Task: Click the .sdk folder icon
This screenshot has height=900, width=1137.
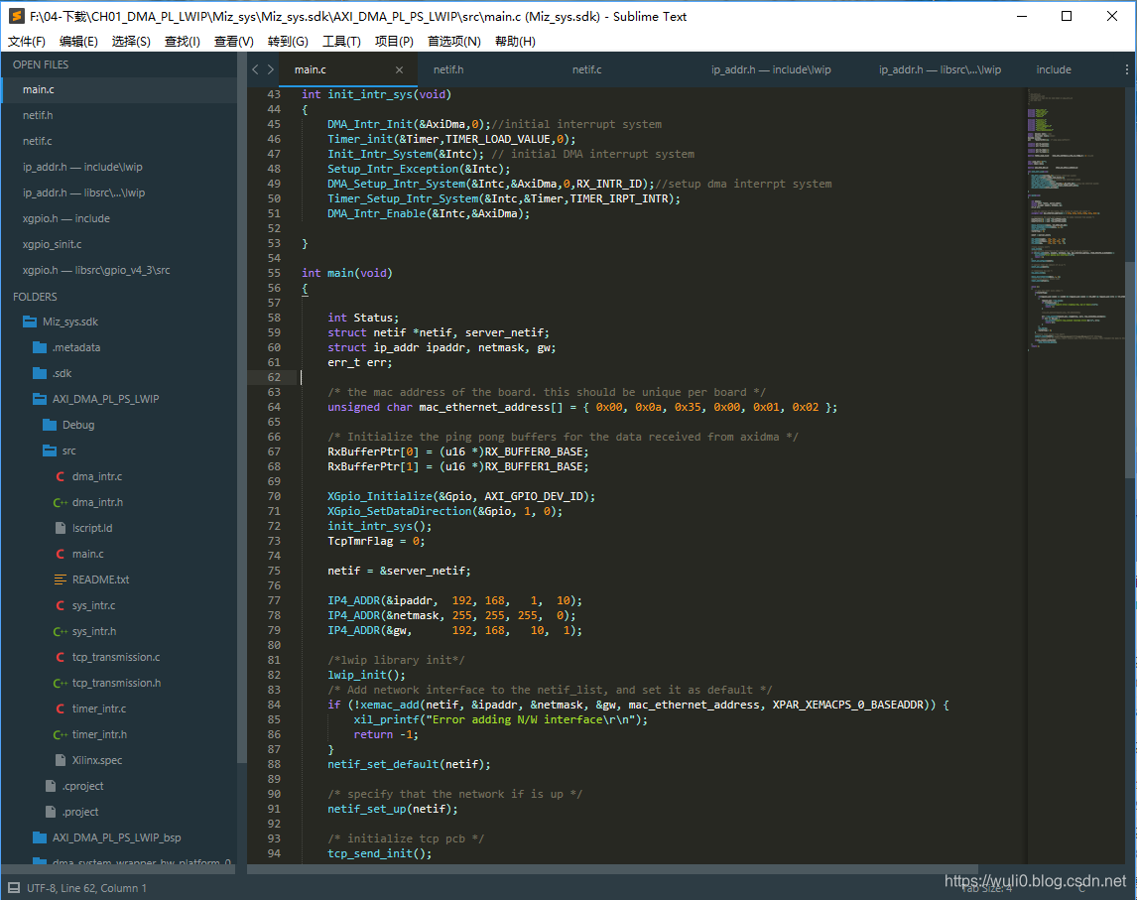Action: [40, 373]
